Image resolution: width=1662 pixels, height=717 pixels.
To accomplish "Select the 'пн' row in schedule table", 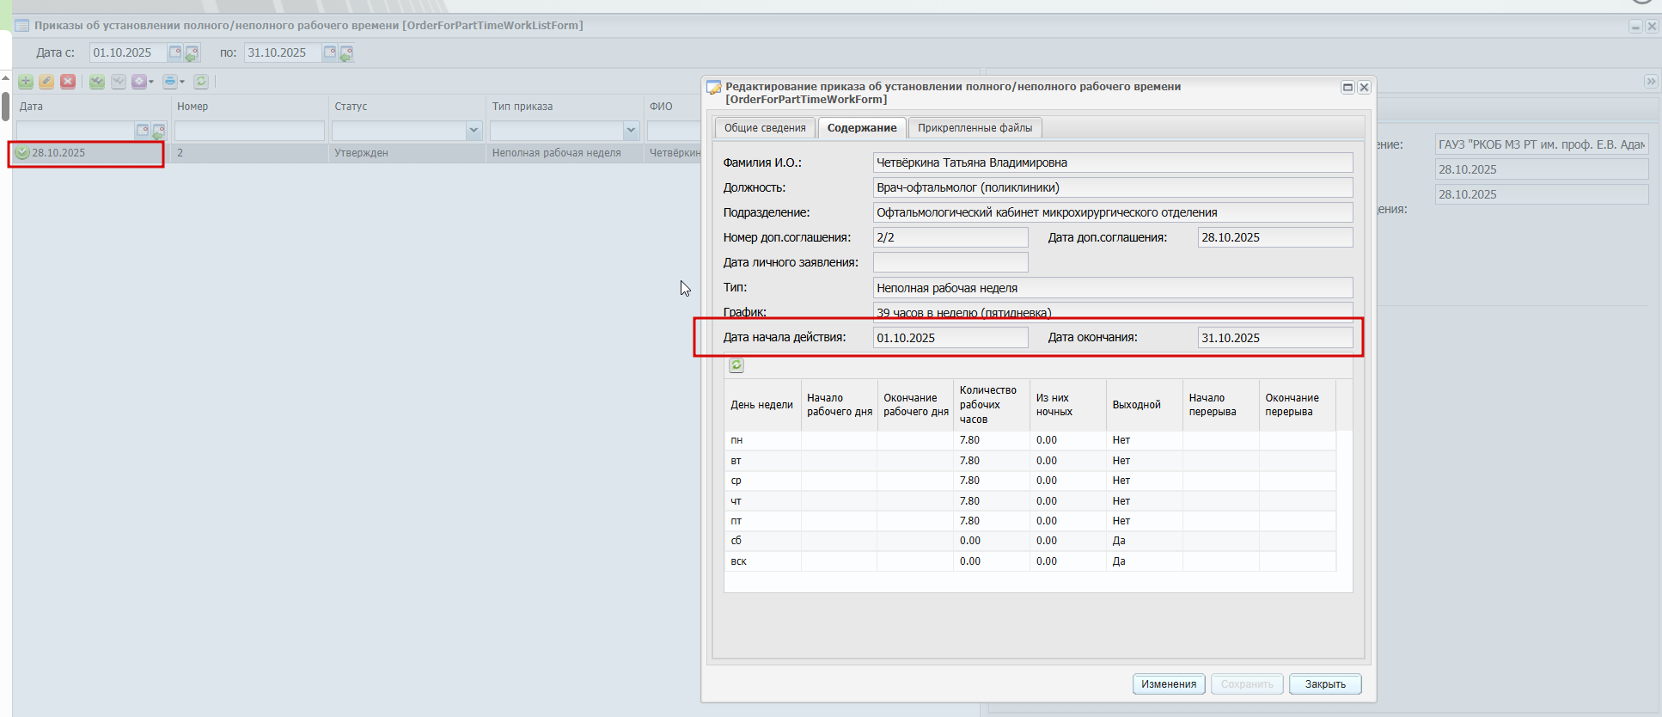I will (x=1030, y=440).
